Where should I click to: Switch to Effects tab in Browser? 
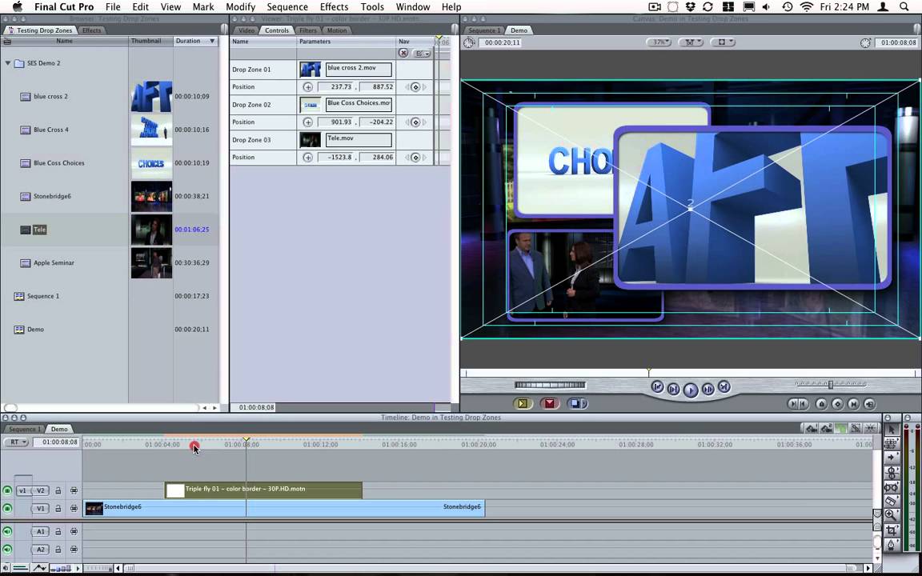[91, 30]
